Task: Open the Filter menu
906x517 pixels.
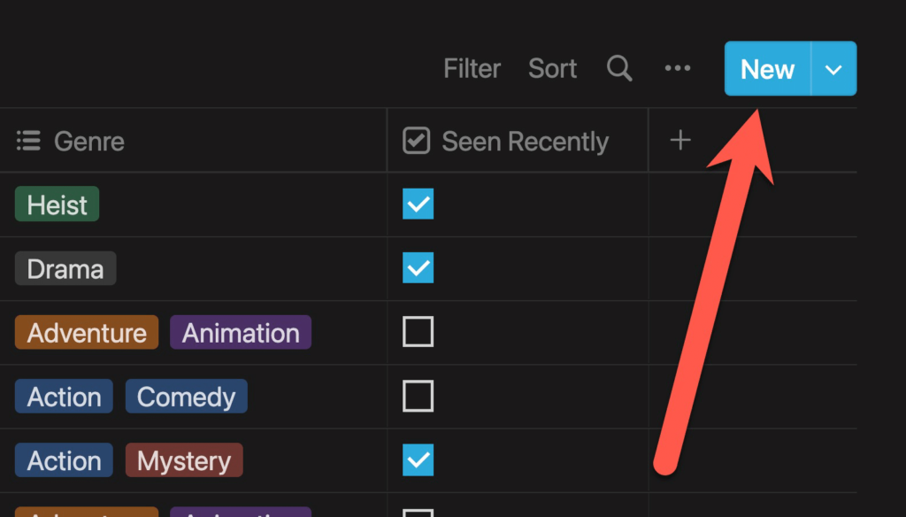Action: 472,69
